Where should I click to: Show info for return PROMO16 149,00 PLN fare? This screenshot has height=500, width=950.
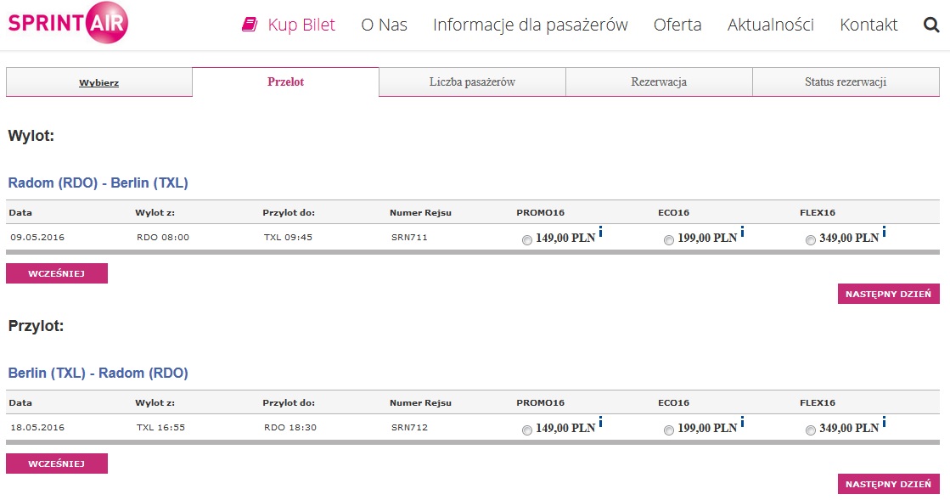(600, 421)
